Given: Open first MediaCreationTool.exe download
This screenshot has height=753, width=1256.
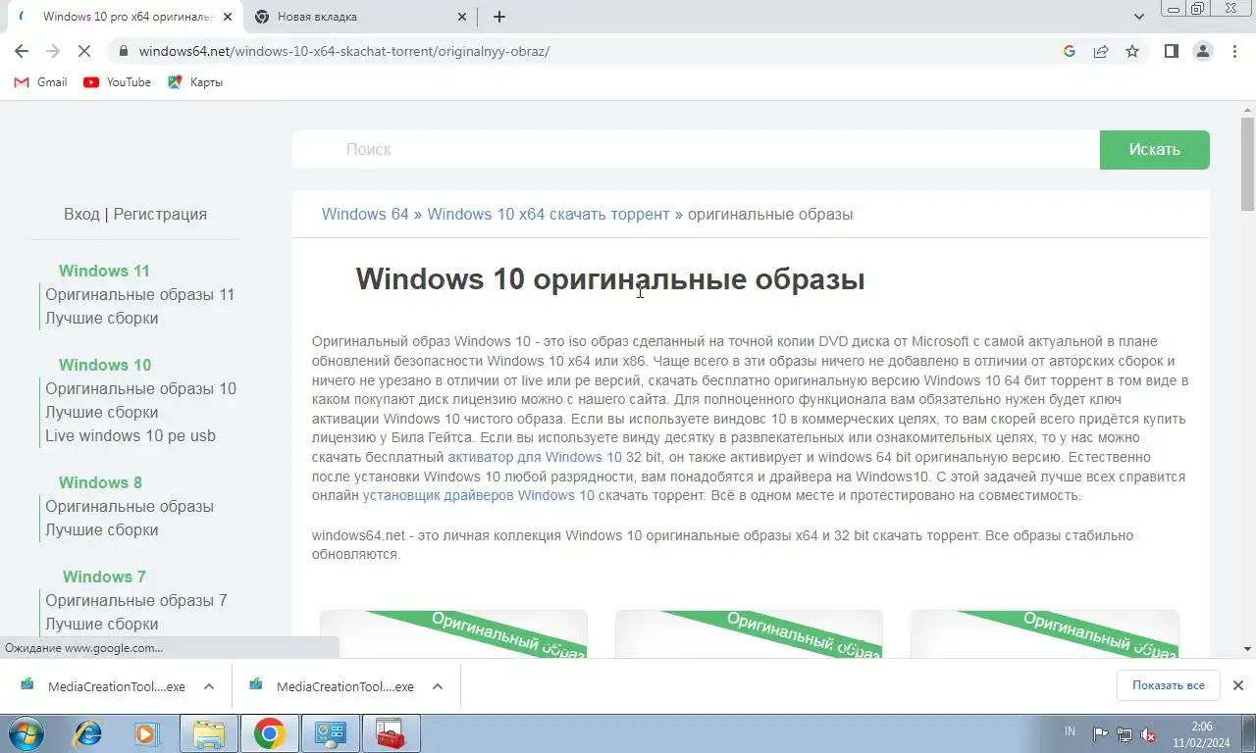Looking at the screenshot, I should click(102, 686).
